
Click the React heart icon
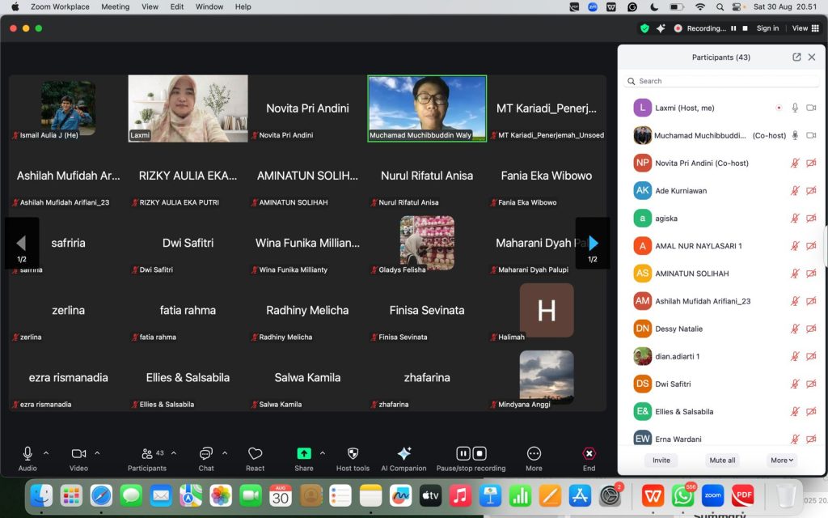point(256,454)
